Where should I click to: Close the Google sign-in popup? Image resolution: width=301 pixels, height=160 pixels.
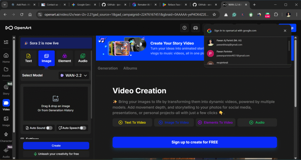pyautogui.click(x=285, y=30)
